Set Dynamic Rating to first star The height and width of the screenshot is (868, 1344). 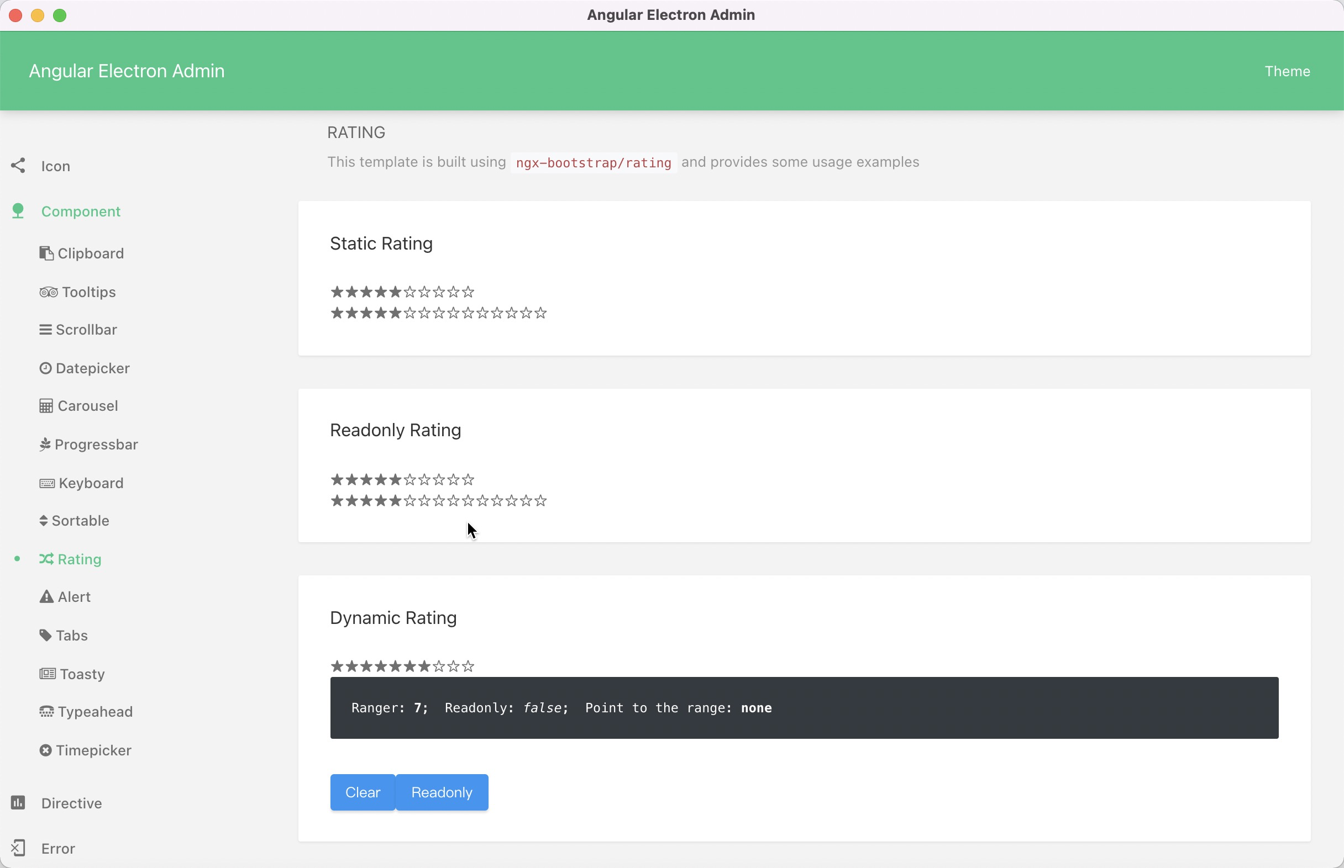coord(337,666)
